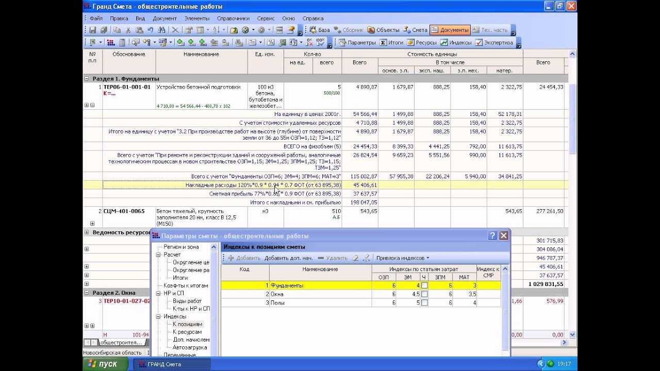Toggle the Ч checkbox for Полы

[x=424, y=302]
